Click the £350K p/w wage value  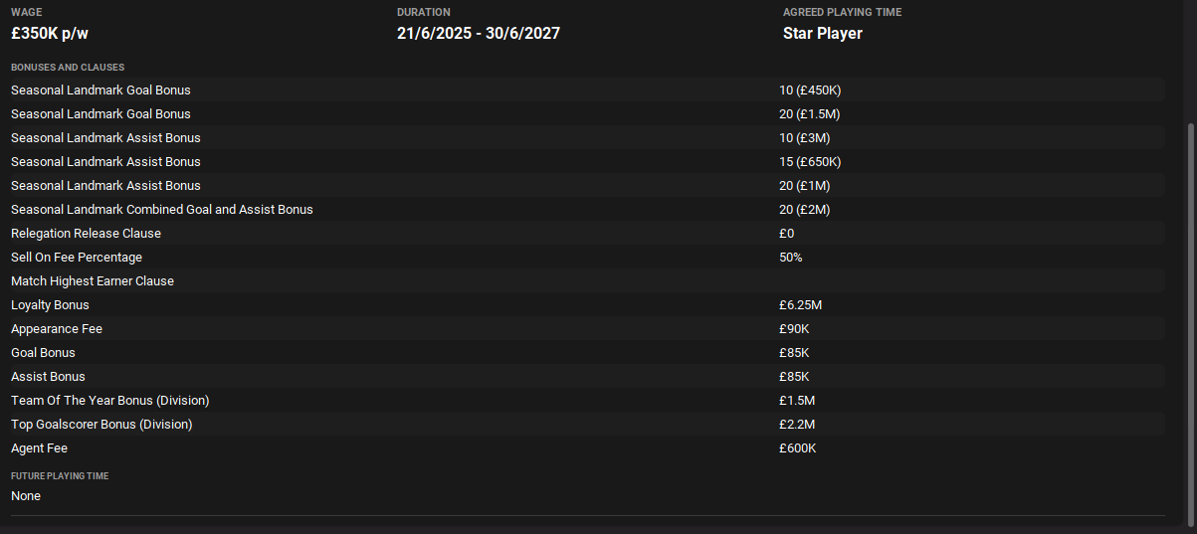pos(57,34)
